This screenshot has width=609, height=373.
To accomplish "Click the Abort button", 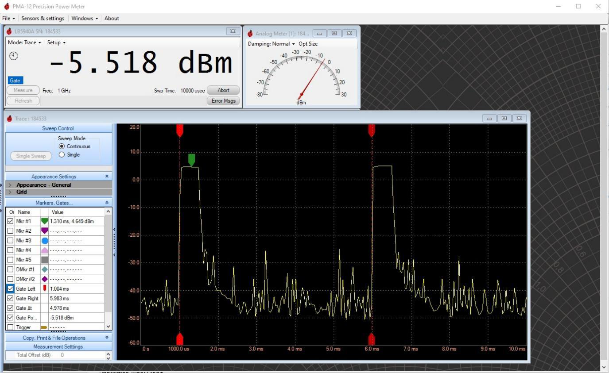I will point(223,90).
